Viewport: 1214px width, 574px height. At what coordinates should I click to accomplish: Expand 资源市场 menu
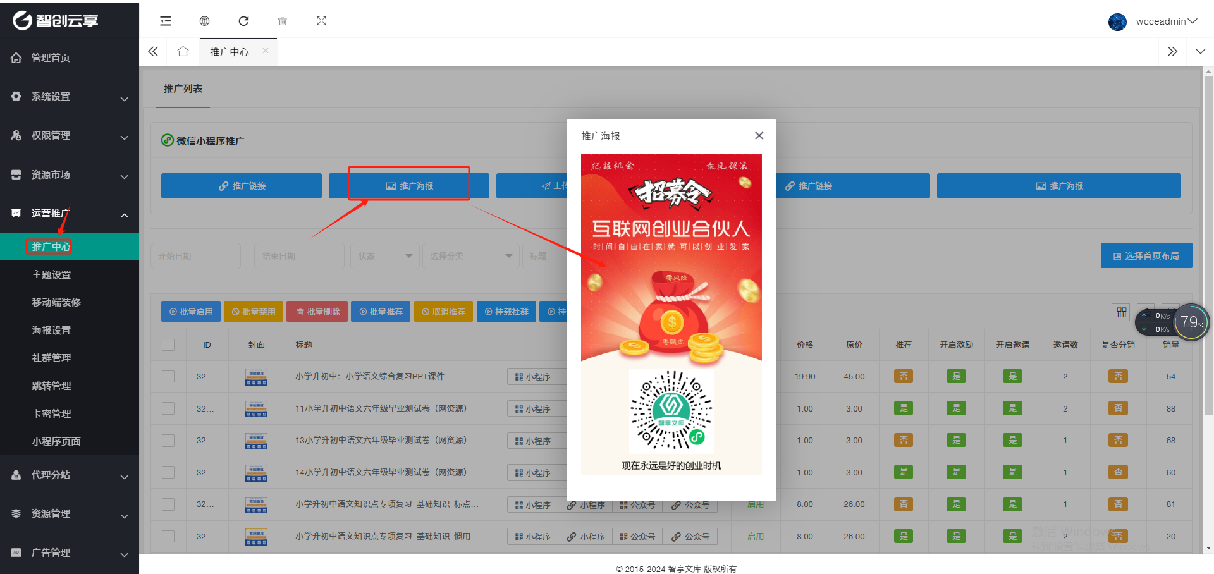pos(70,174)
